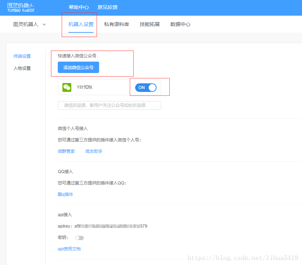Open the api使用文档 link
The height and width of the screenshot is (265, 302).
click(x=69, y=249)
